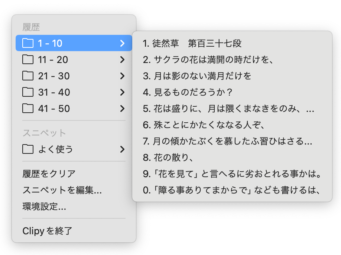Quit via Clipyを終了
Viewport: 341px width, 255px height.
[x=47, y=231]
